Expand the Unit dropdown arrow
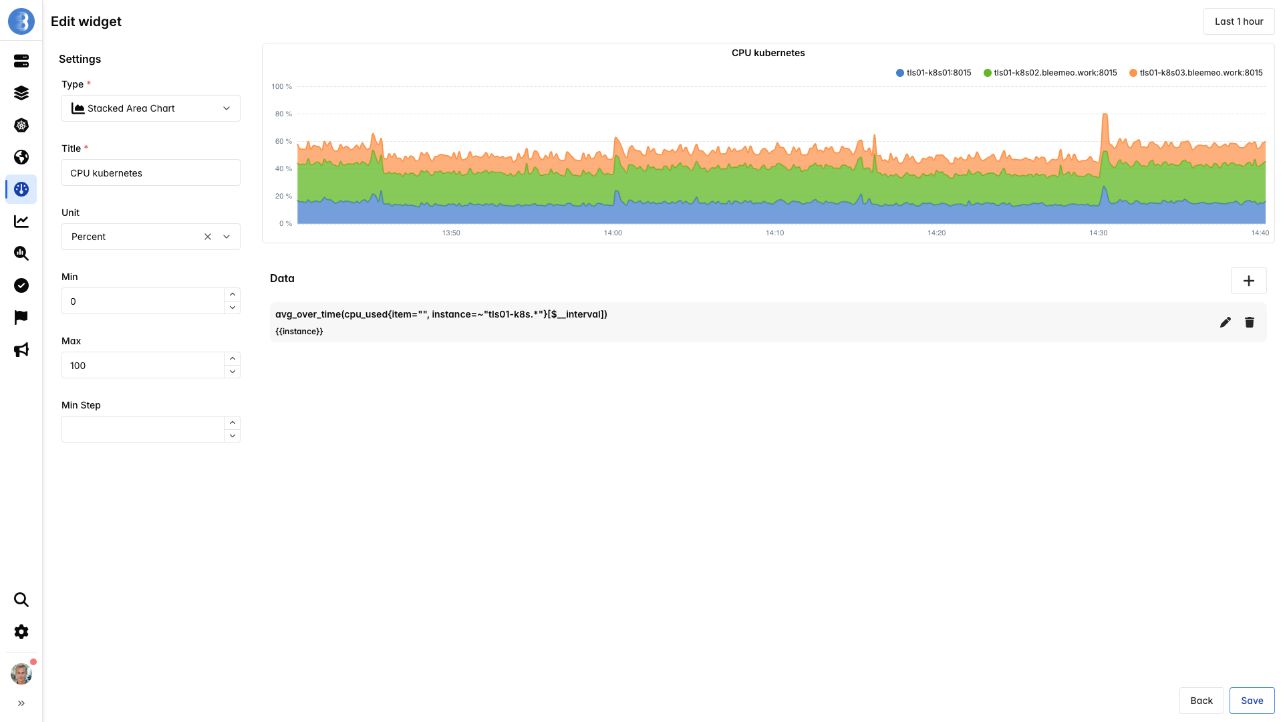 (227, 237)
